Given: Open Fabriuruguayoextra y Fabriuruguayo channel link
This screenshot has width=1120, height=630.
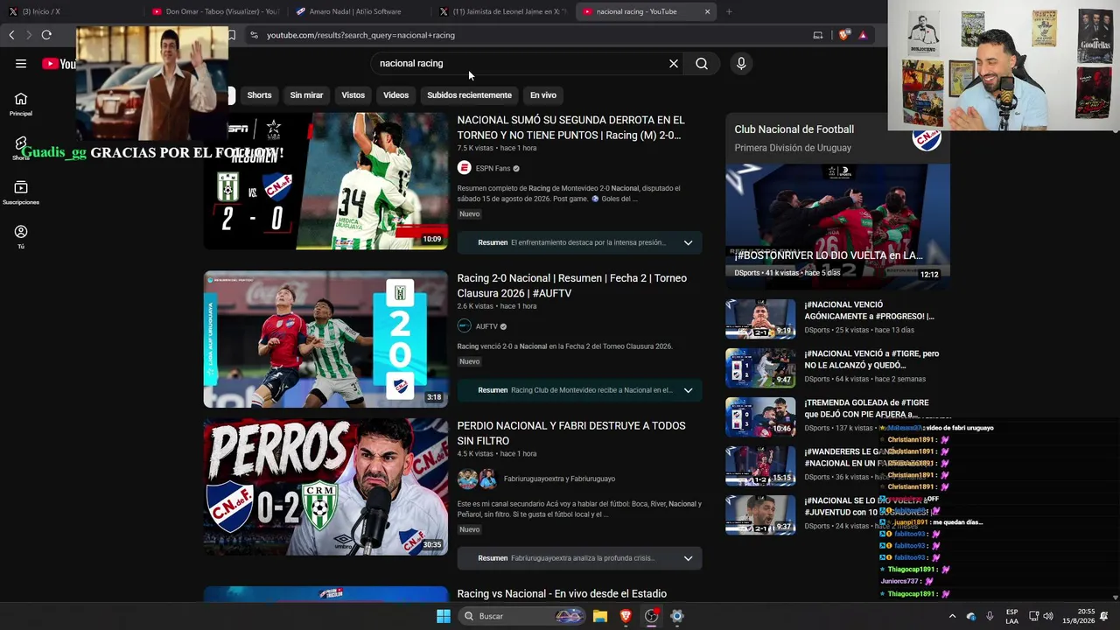Looking at the screenshot, I should click(559, 479).
